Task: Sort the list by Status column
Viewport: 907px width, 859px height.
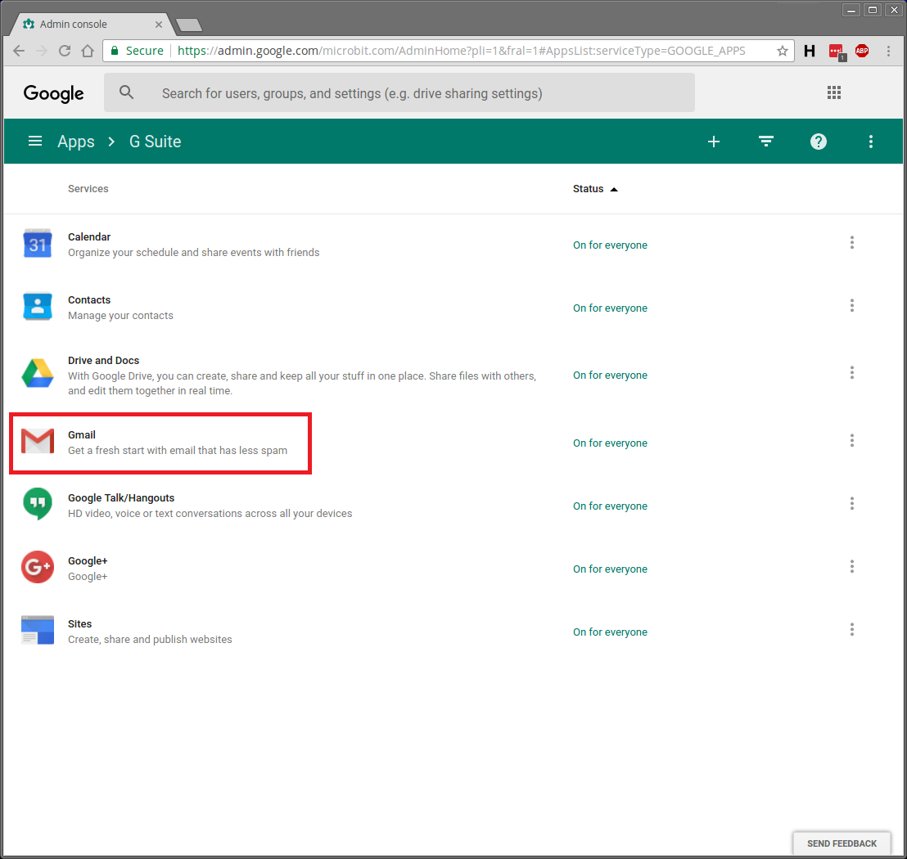Action: (x=595, y=189)
